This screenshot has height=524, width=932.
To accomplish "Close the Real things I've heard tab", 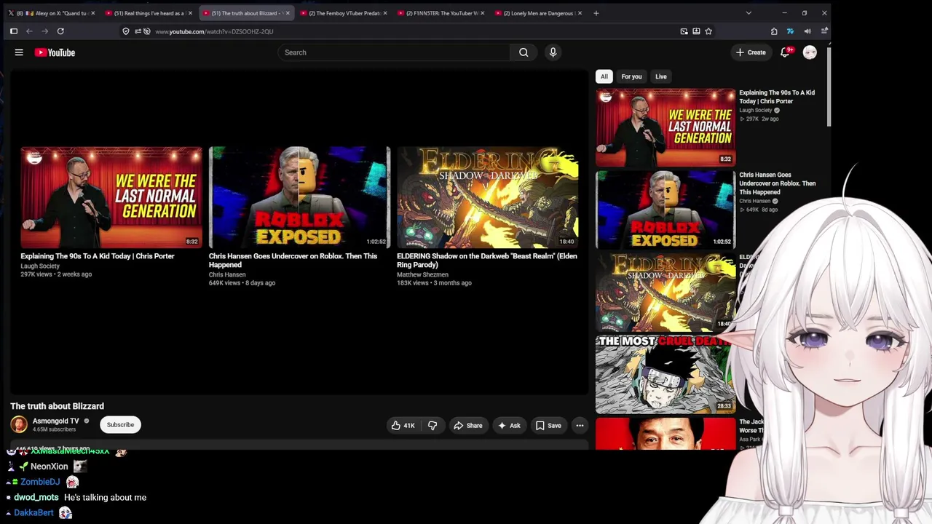I will (x=190, y=13).
